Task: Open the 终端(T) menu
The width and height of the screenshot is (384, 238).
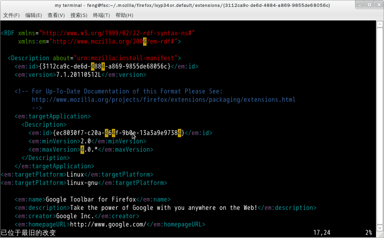Action: [x=101, y=15]
